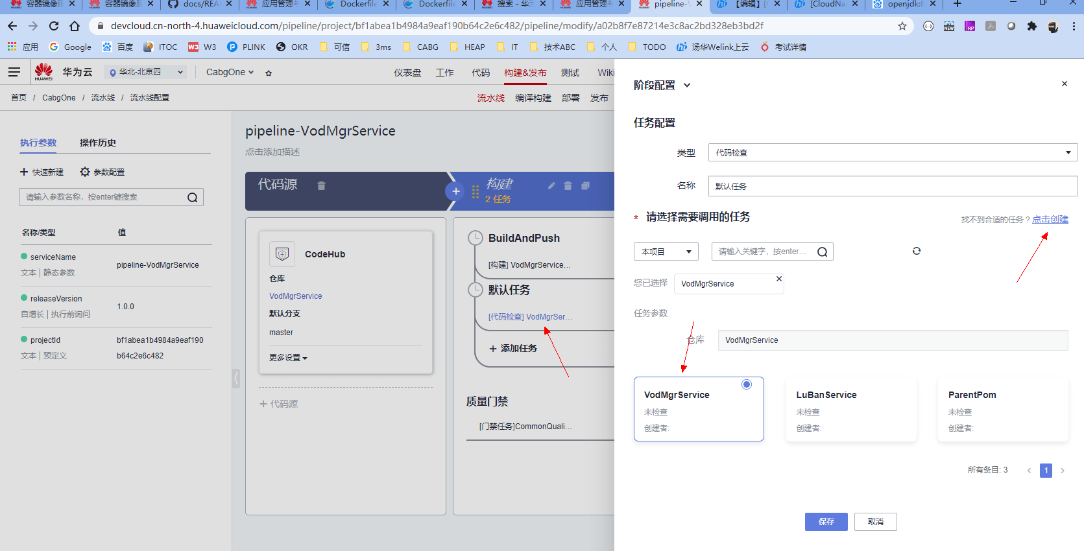The height and width of the screenshot is (551, 1084).
Task: Click the CodeHub shield icon
Action: click(282, 254)
